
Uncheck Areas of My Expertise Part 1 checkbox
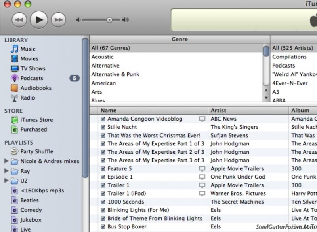coord(103,144)
